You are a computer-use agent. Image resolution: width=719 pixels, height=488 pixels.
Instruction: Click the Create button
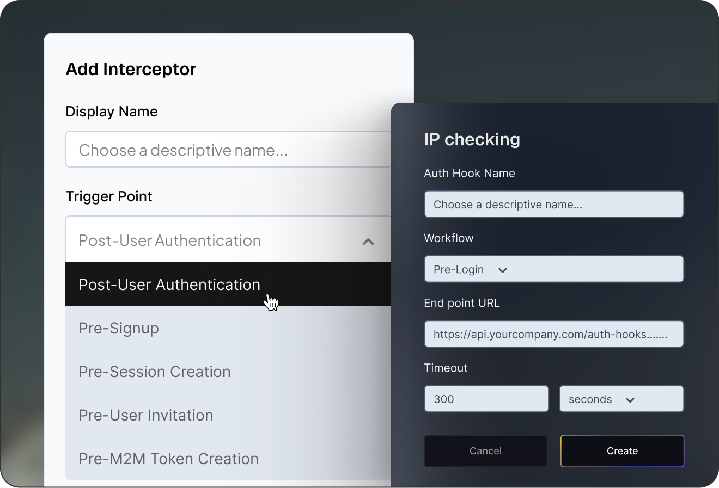coord(622,451)
